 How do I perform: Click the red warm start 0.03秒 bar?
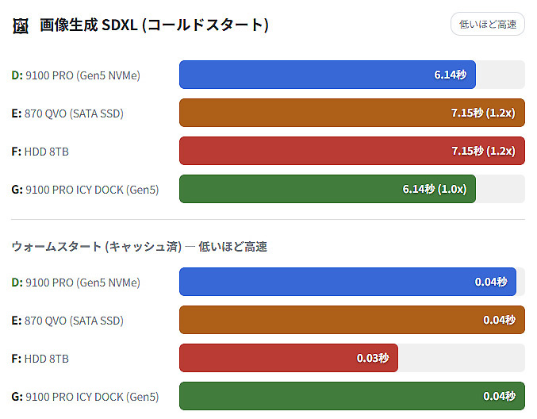tap(288, 358)
